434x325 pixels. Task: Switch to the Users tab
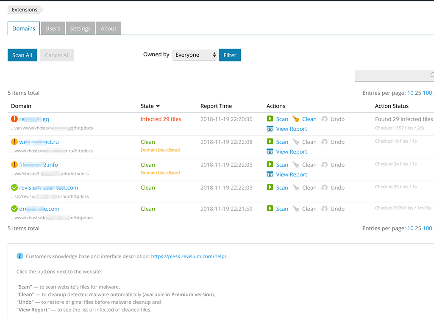click(x=53, y=28)
